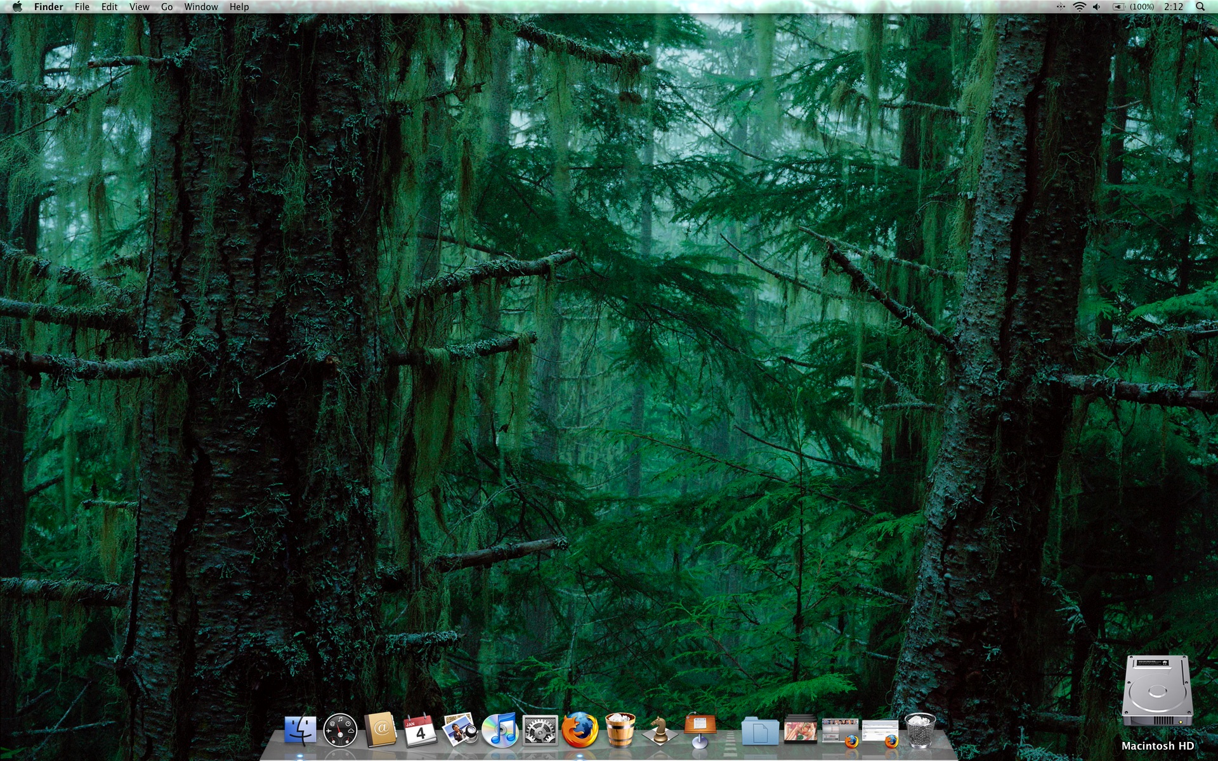Click the battery power status icon
The image size is (1218, 761).
click(x=1118, y=6)
